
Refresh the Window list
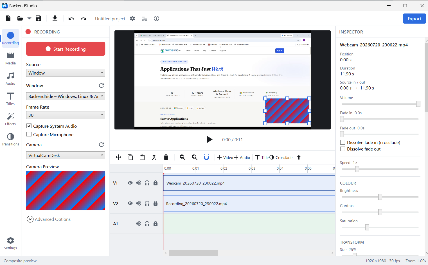point(102,86)
